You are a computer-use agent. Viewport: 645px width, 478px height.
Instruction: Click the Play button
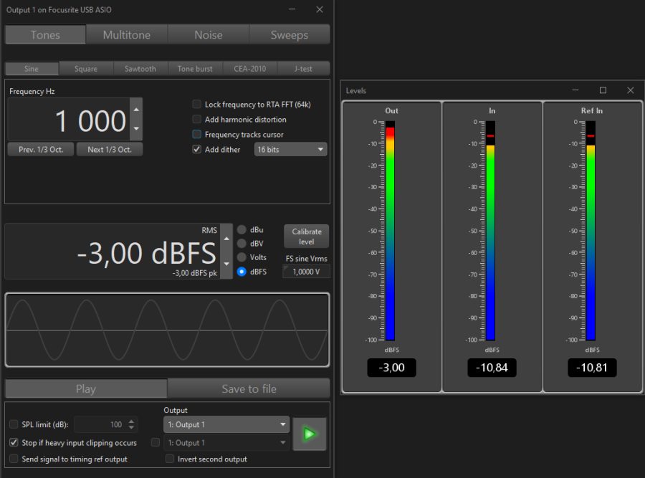[x=86, y=388]
